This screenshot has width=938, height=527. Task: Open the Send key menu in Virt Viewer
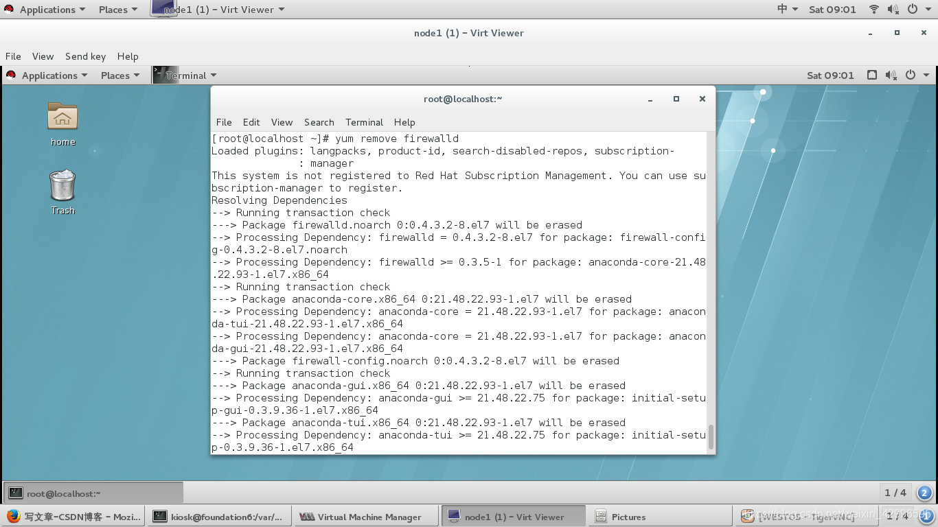tap(85, 56)
